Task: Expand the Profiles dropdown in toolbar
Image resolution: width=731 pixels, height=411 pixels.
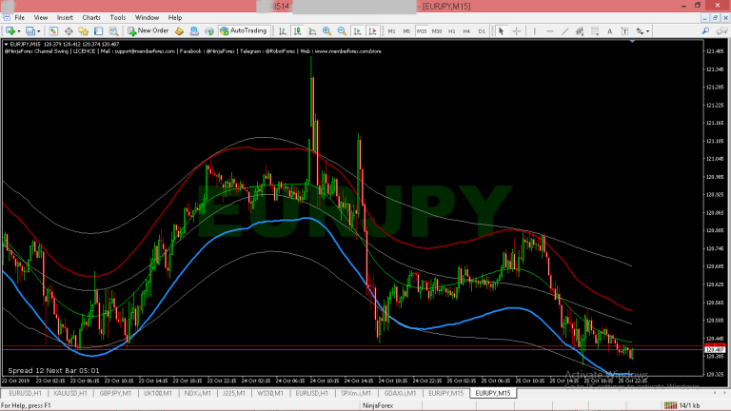Action: point(40,30)
